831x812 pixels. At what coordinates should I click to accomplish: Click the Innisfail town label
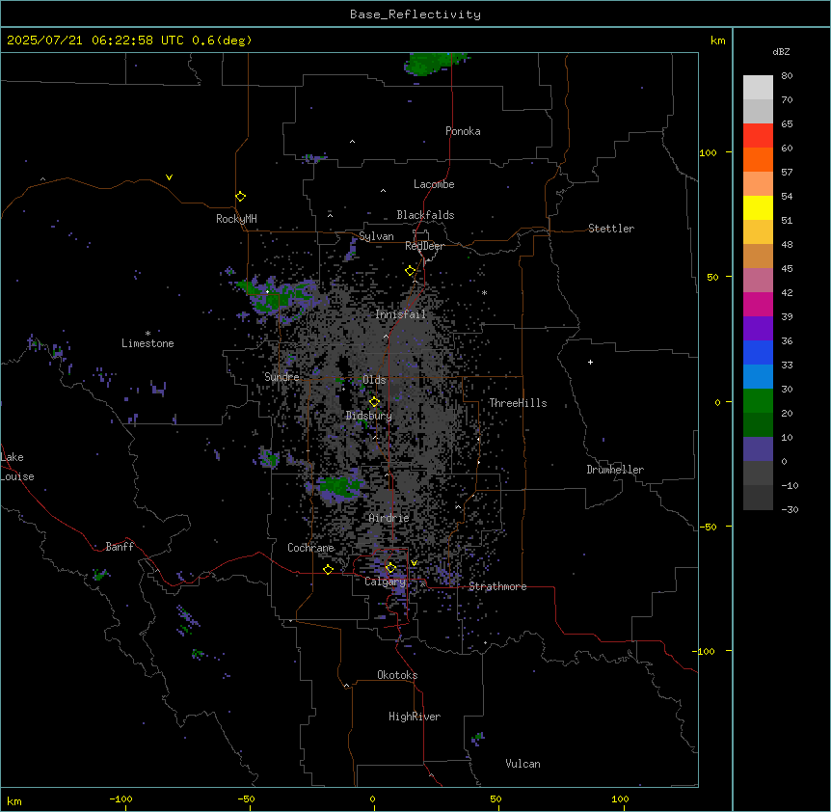coord(400,314)
